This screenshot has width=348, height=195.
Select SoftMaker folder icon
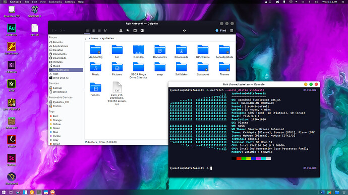[182, 67]
